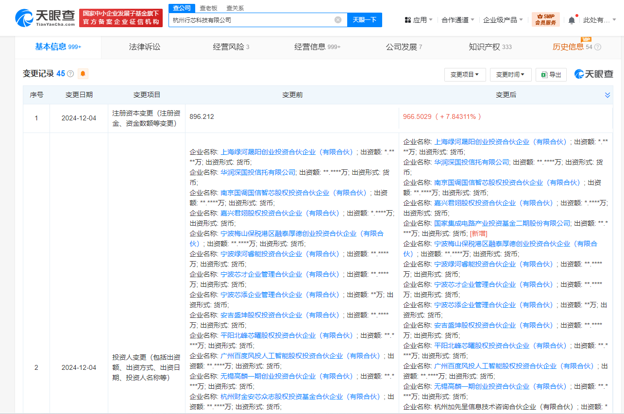Screen dimensions: 624x414
Task: Open the 华润深国投信托有限公司 link in 变更前 column
Action: [x=258, y=172]
